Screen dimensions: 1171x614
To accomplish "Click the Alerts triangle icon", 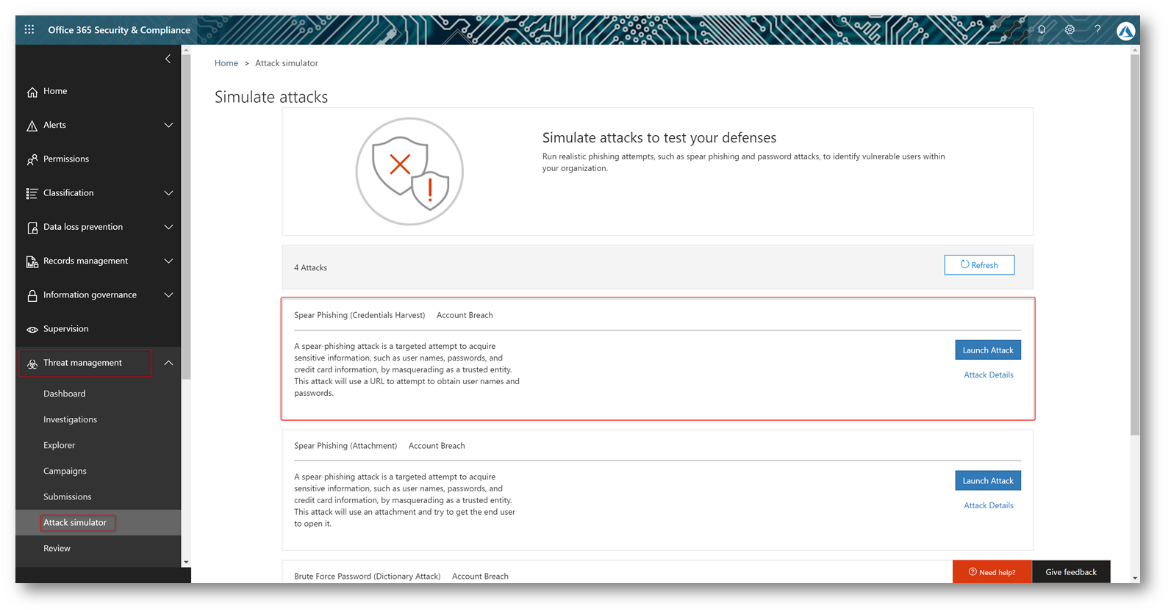I will point(32,126).
